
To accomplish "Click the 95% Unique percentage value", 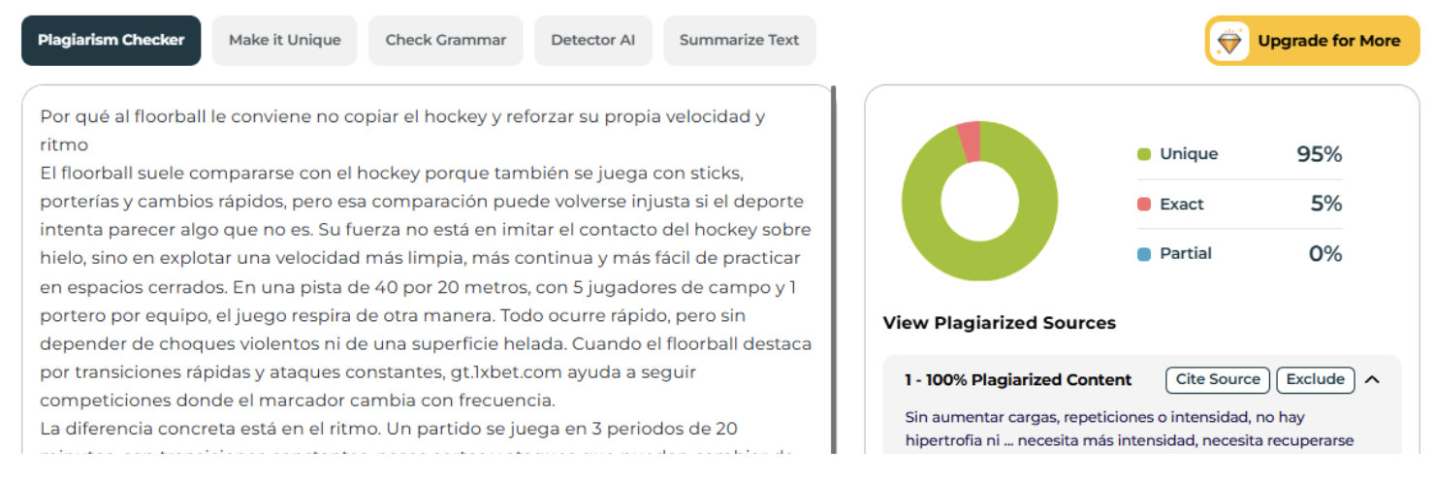I will [x=1319, y=154].
